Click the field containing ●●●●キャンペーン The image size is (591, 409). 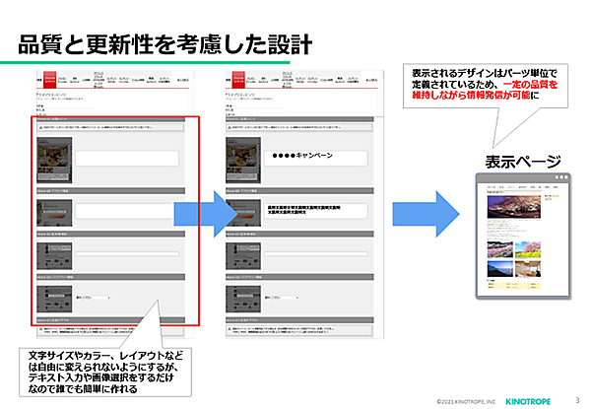(x=315, y=158)
